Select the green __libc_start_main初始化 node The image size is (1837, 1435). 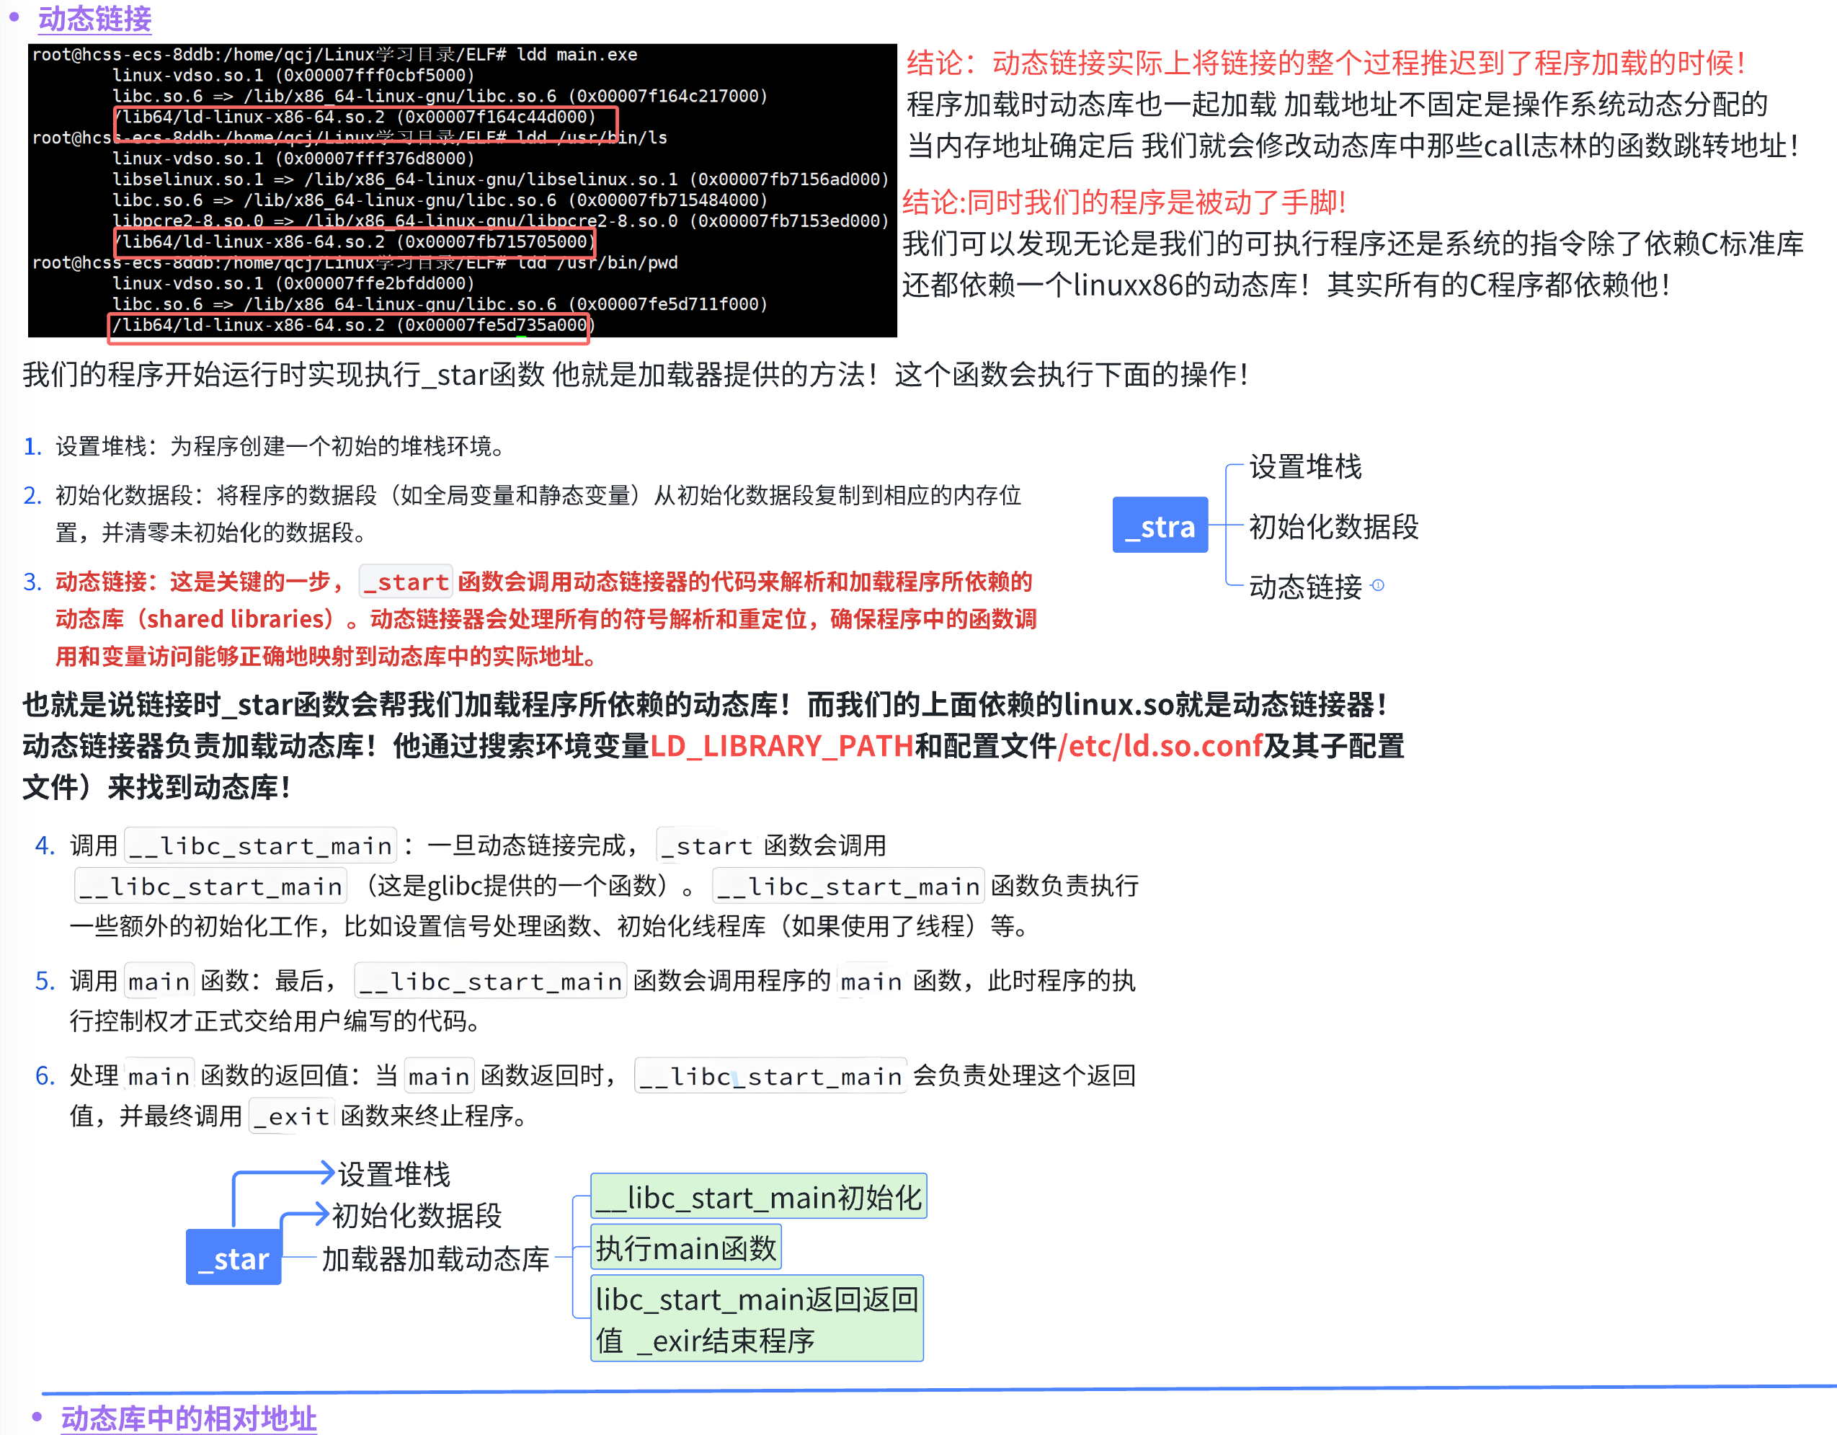758,1196
